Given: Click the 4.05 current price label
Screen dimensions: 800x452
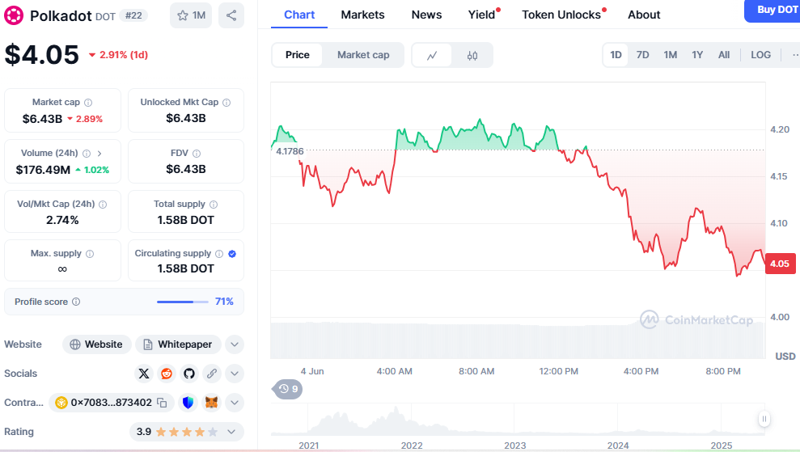Looking at the screenshot, I should tap(780, 264).
